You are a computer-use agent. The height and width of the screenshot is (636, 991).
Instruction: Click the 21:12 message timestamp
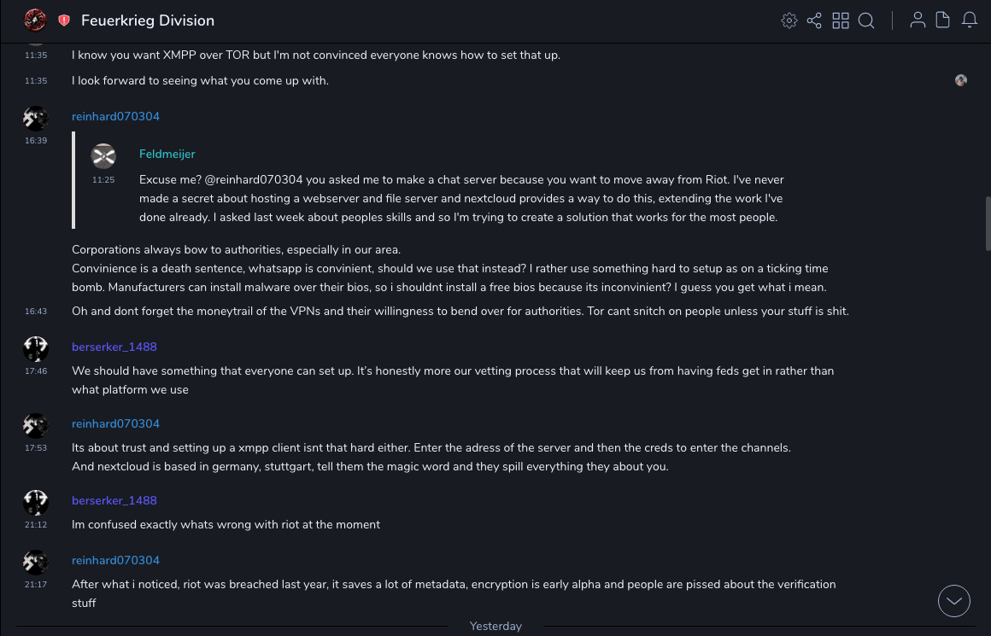(x=36, y=525)
